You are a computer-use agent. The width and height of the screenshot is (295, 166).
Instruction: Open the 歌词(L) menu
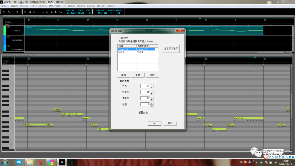[x=71, y=6]
